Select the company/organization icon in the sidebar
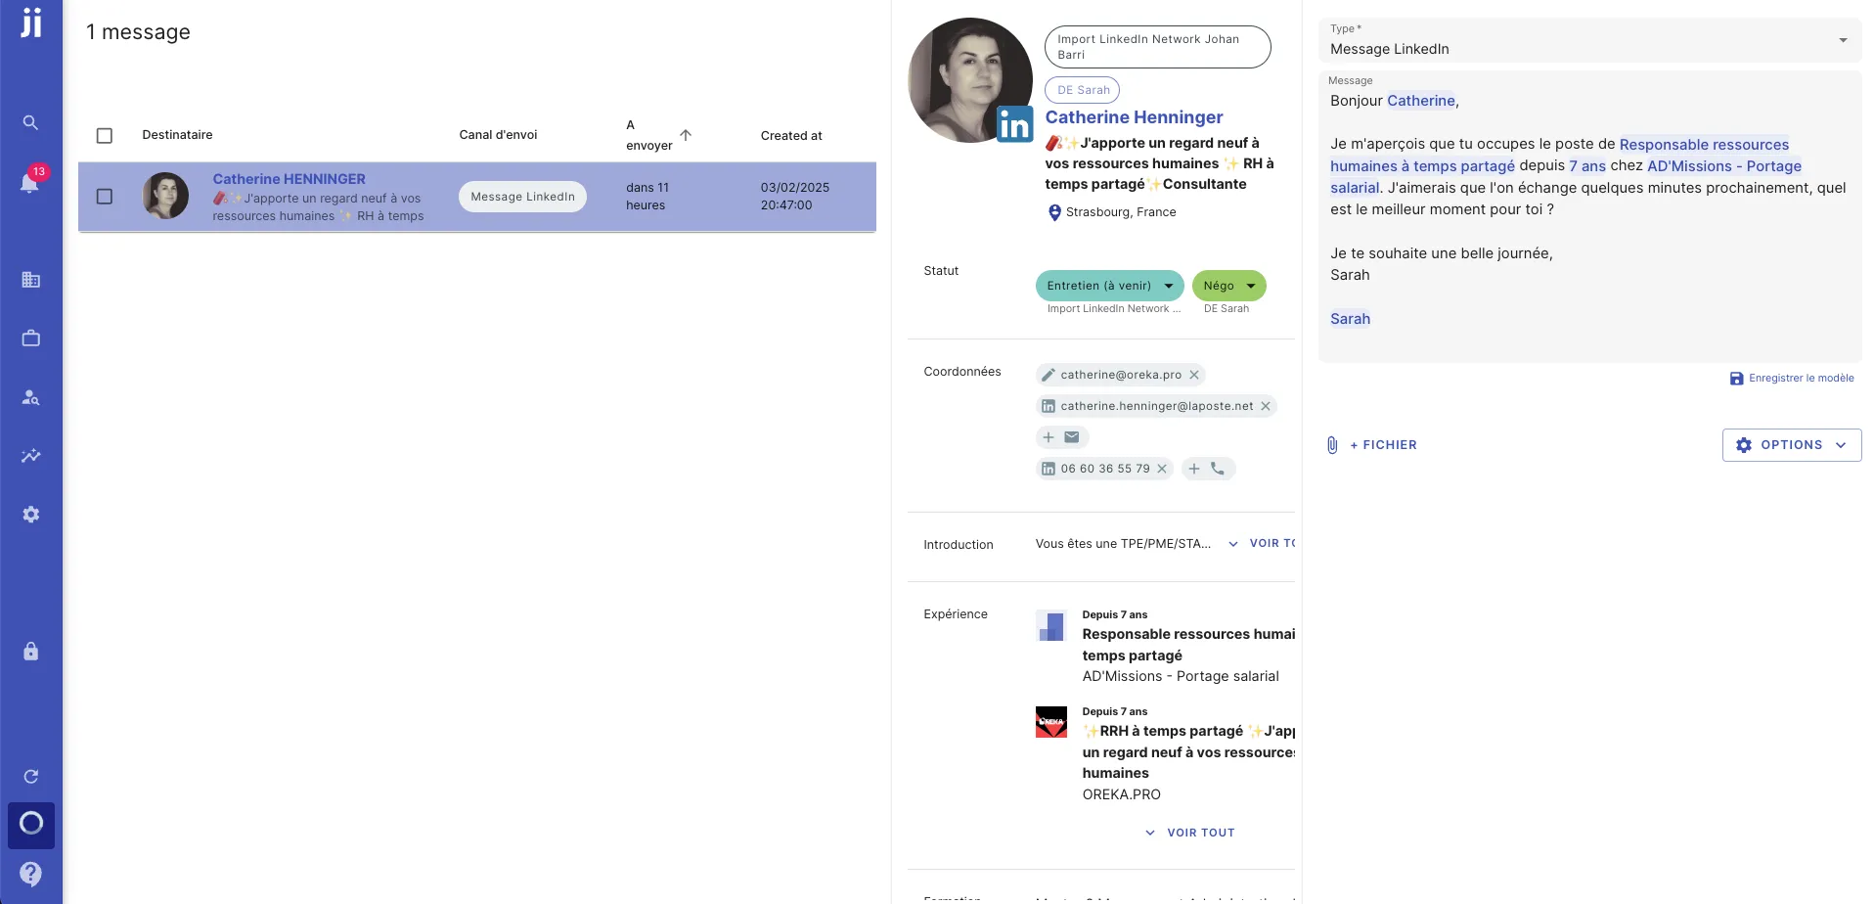Viewport: 1874px width, 904px height. click(31, 280)
